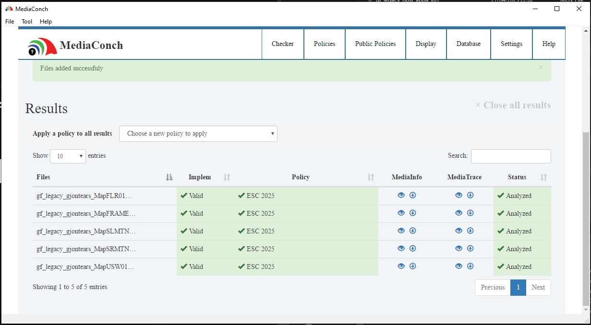Screen dimensions: 591x325
Task: Download MediaTrace for MapFRAME file
Action: click(x=470, y=213)
